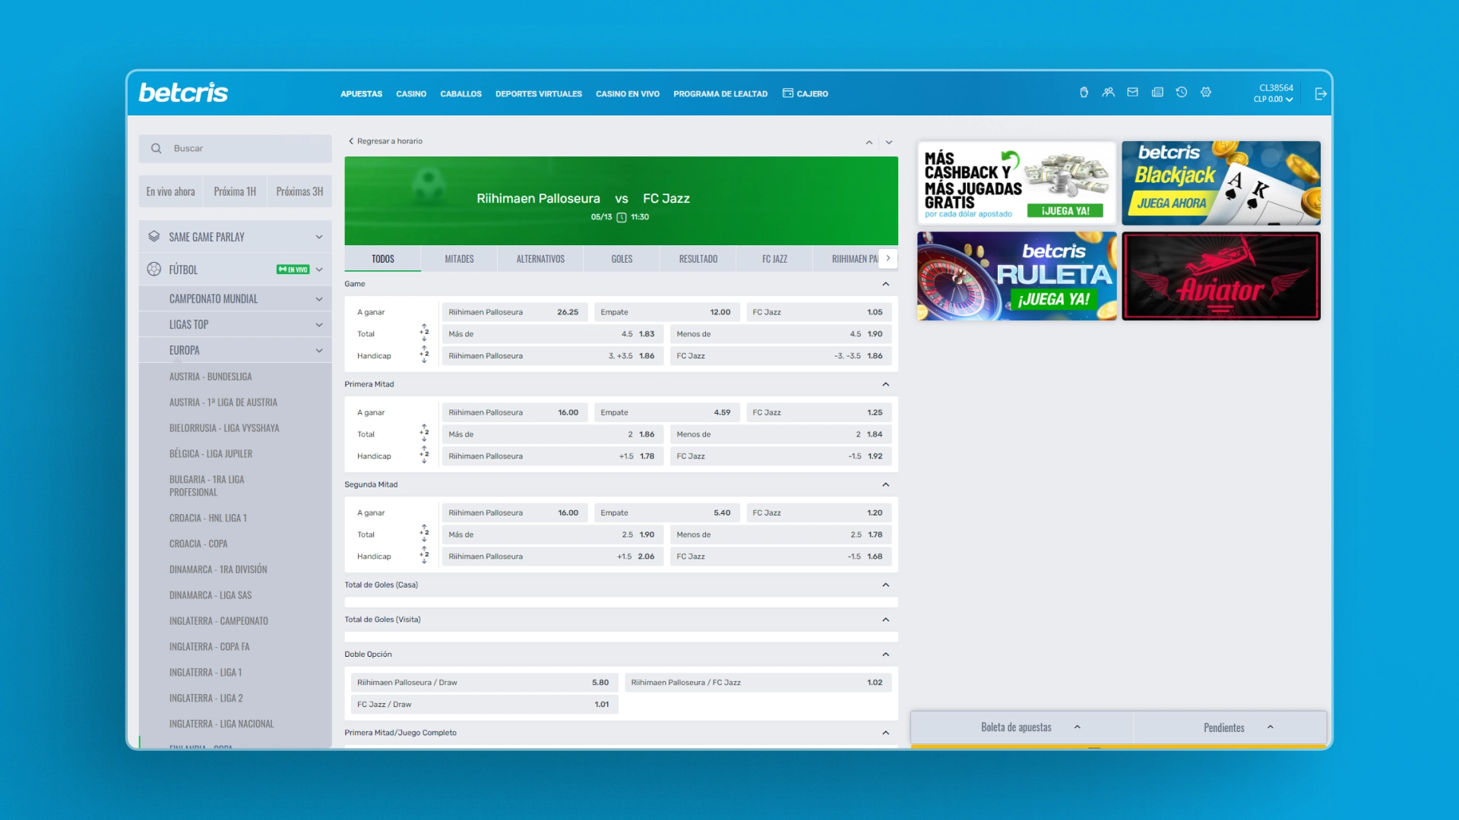Viewport: 1459px width, 820px height.
Task: Open the CABALLOS menu
Action: pyautogui.click(x=460, y=94)
